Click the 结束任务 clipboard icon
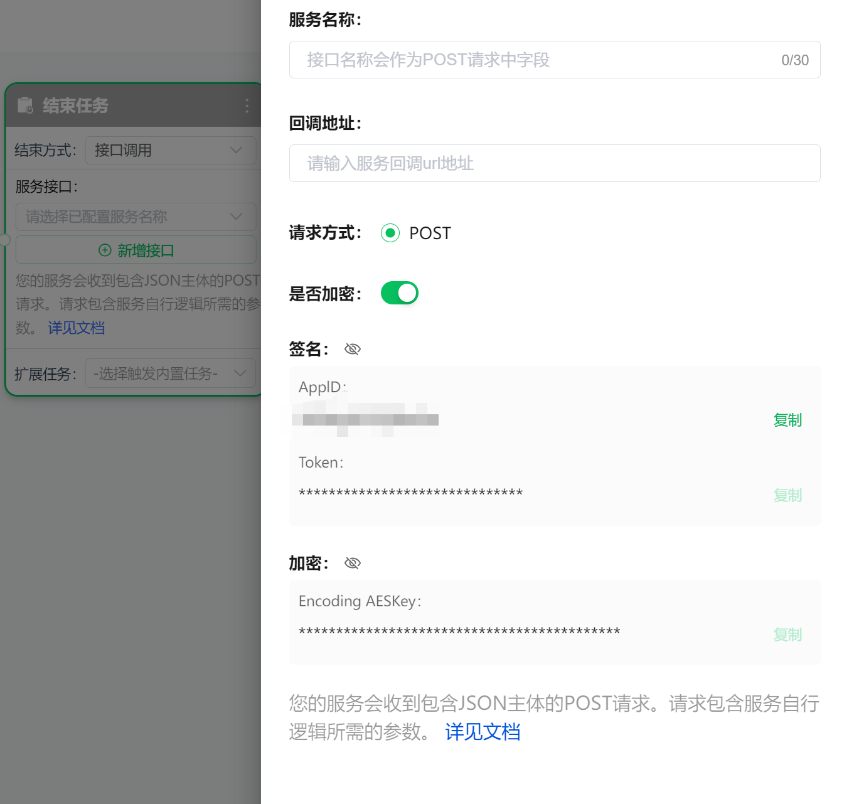The width and height of the screenshot is (849, 804). [x=25, y=105]
